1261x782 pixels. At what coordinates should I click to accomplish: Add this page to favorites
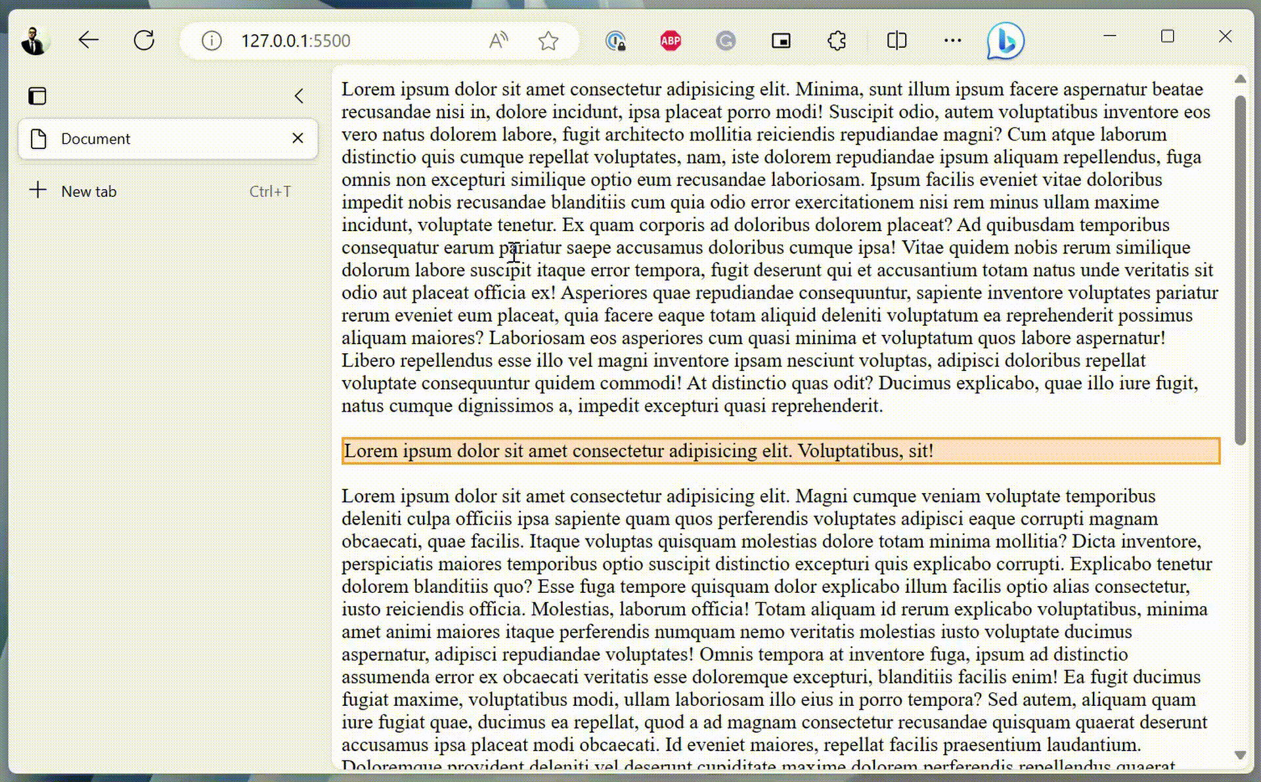pyautogui.click(x=548, y=41)
